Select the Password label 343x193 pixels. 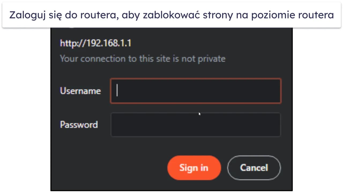point(79,125)
